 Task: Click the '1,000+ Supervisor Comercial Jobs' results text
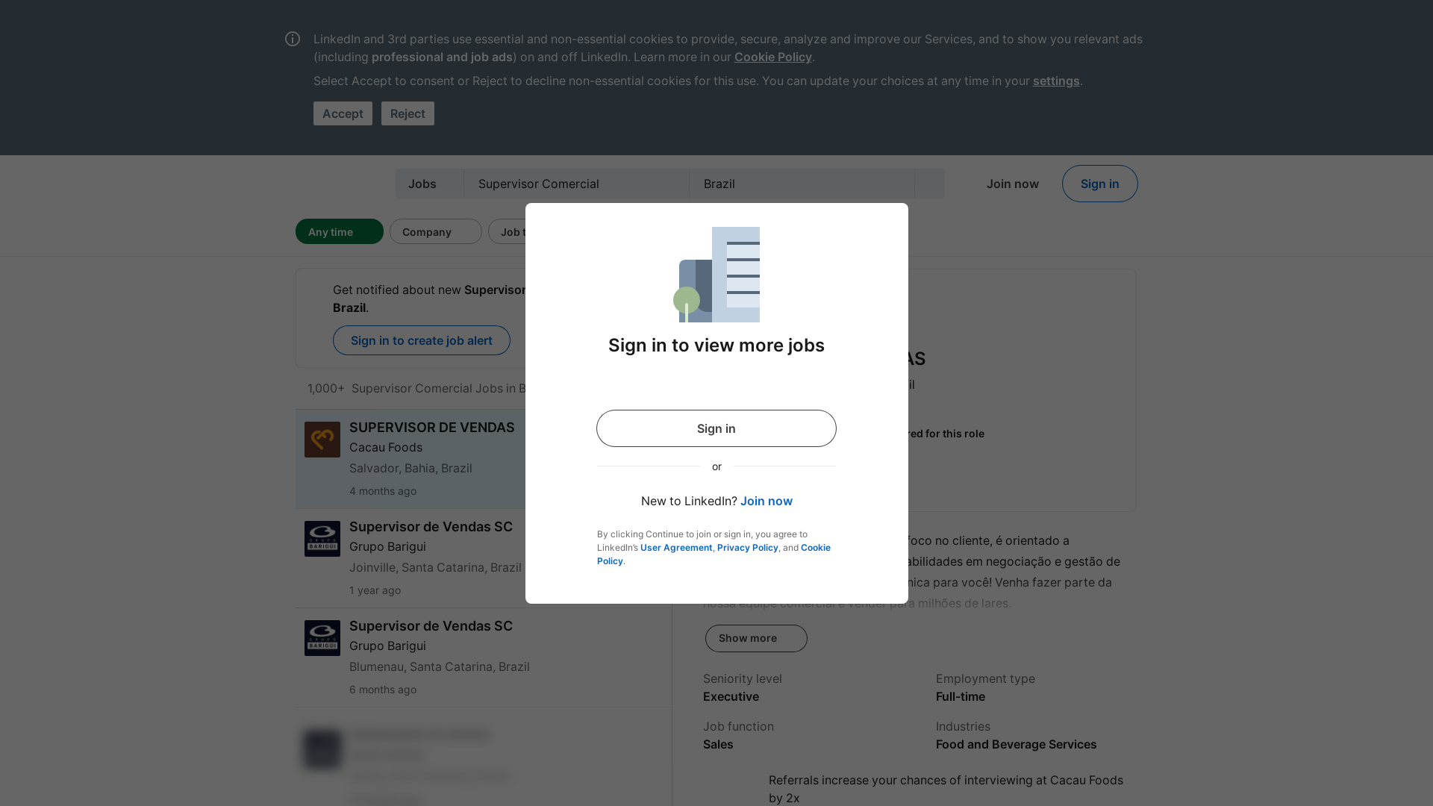(x=417, y=388)
